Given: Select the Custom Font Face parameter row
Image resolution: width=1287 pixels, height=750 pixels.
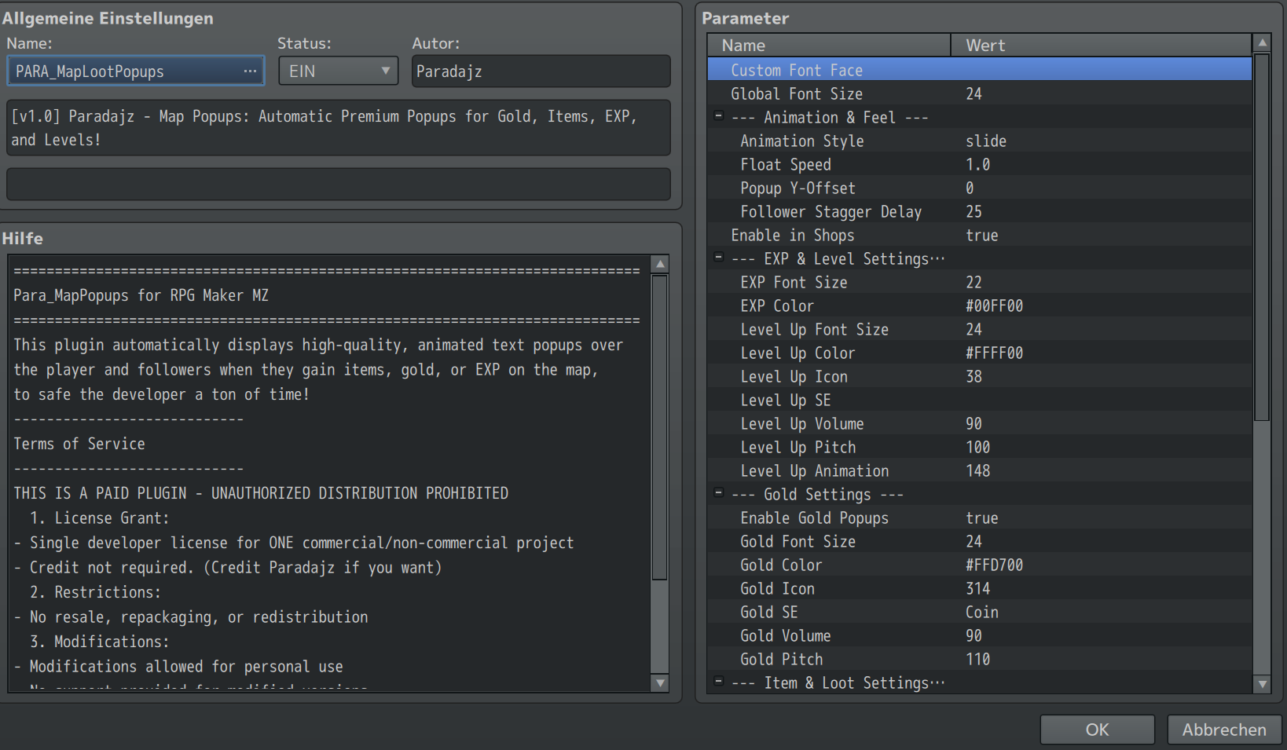Looking at the screenshot, I should 797,70.
